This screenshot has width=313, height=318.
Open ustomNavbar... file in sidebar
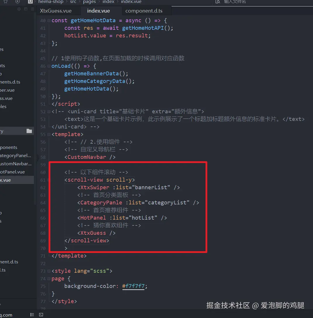(x=16, y=164)
